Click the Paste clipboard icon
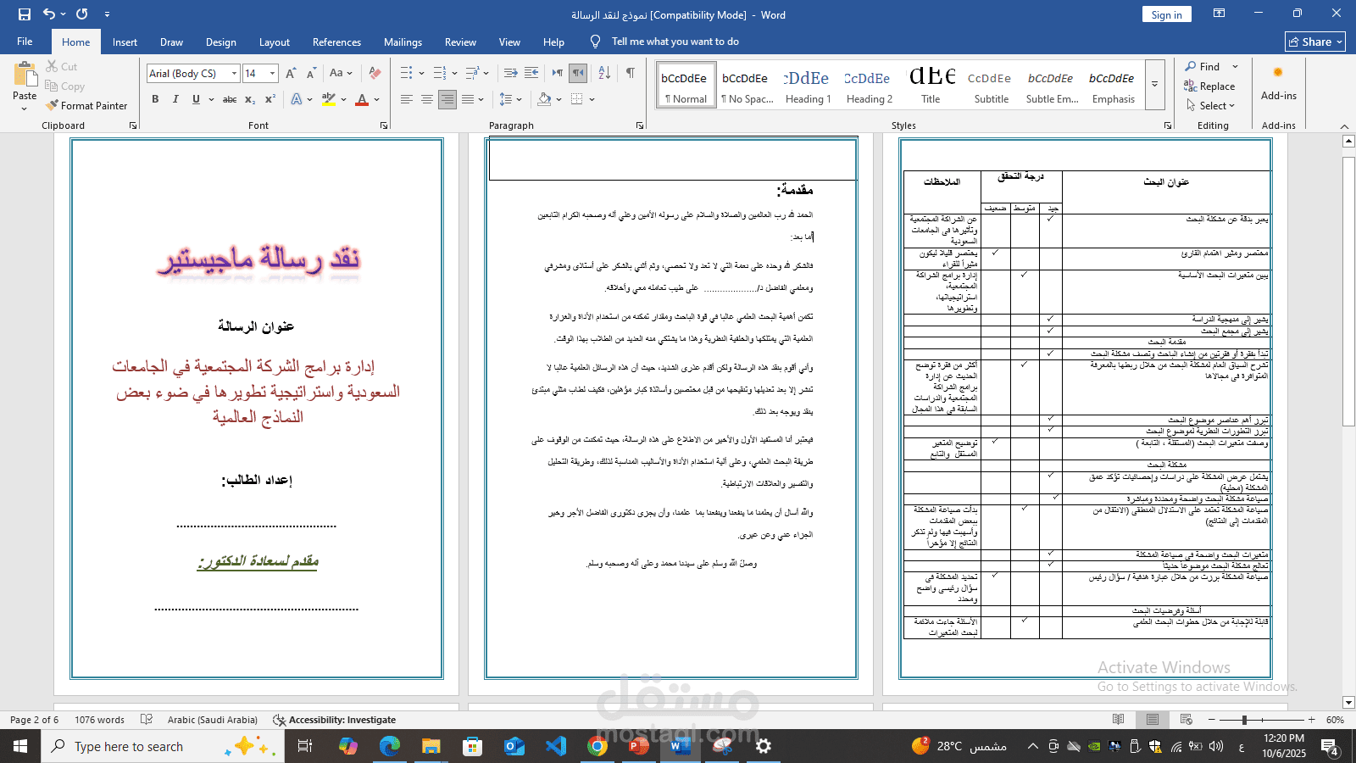Viewport: 1356px width, 763px height. point(25,74)
